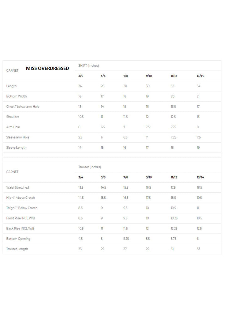Select the Front Rise INCL.W/B row
The height and width of the screenshot is (315, 226).
pos(112,218)
